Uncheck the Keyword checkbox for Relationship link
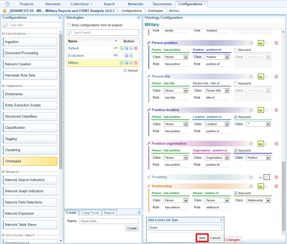The height and width of the screenshot is (244, 287). point(236,193)
